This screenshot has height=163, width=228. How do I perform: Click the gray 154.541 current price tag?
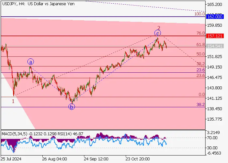tap(215, 46)
